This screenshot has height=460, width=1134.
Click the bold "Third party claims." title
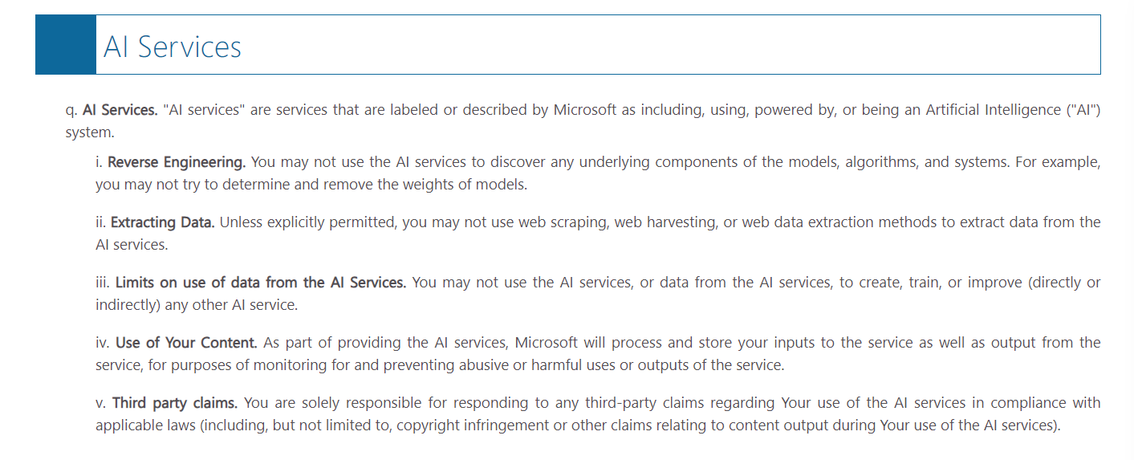(175, 403)
